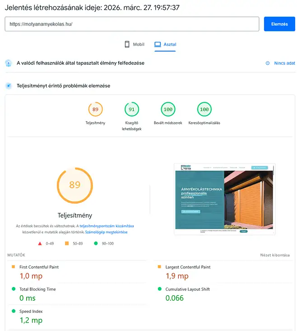The image size is (297, 331).
Task: Click the MUTATÓK heading
Action: coord(16,255)
